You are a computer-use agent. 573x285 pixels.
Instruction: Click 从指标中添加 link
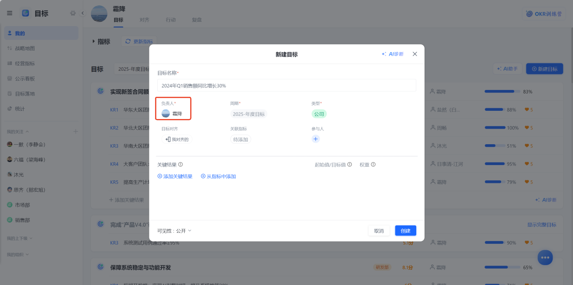(218, 176)
